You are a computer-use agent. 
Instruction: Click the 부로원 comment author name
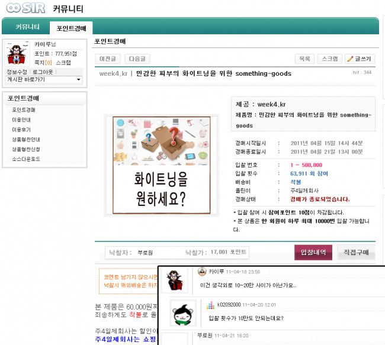[x=205, y=335]
